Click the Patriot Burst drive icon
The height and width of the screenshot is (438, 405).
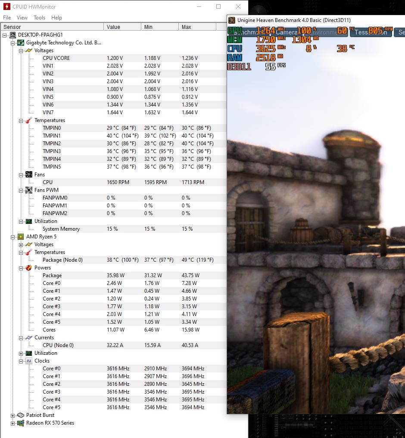(21, 415)
